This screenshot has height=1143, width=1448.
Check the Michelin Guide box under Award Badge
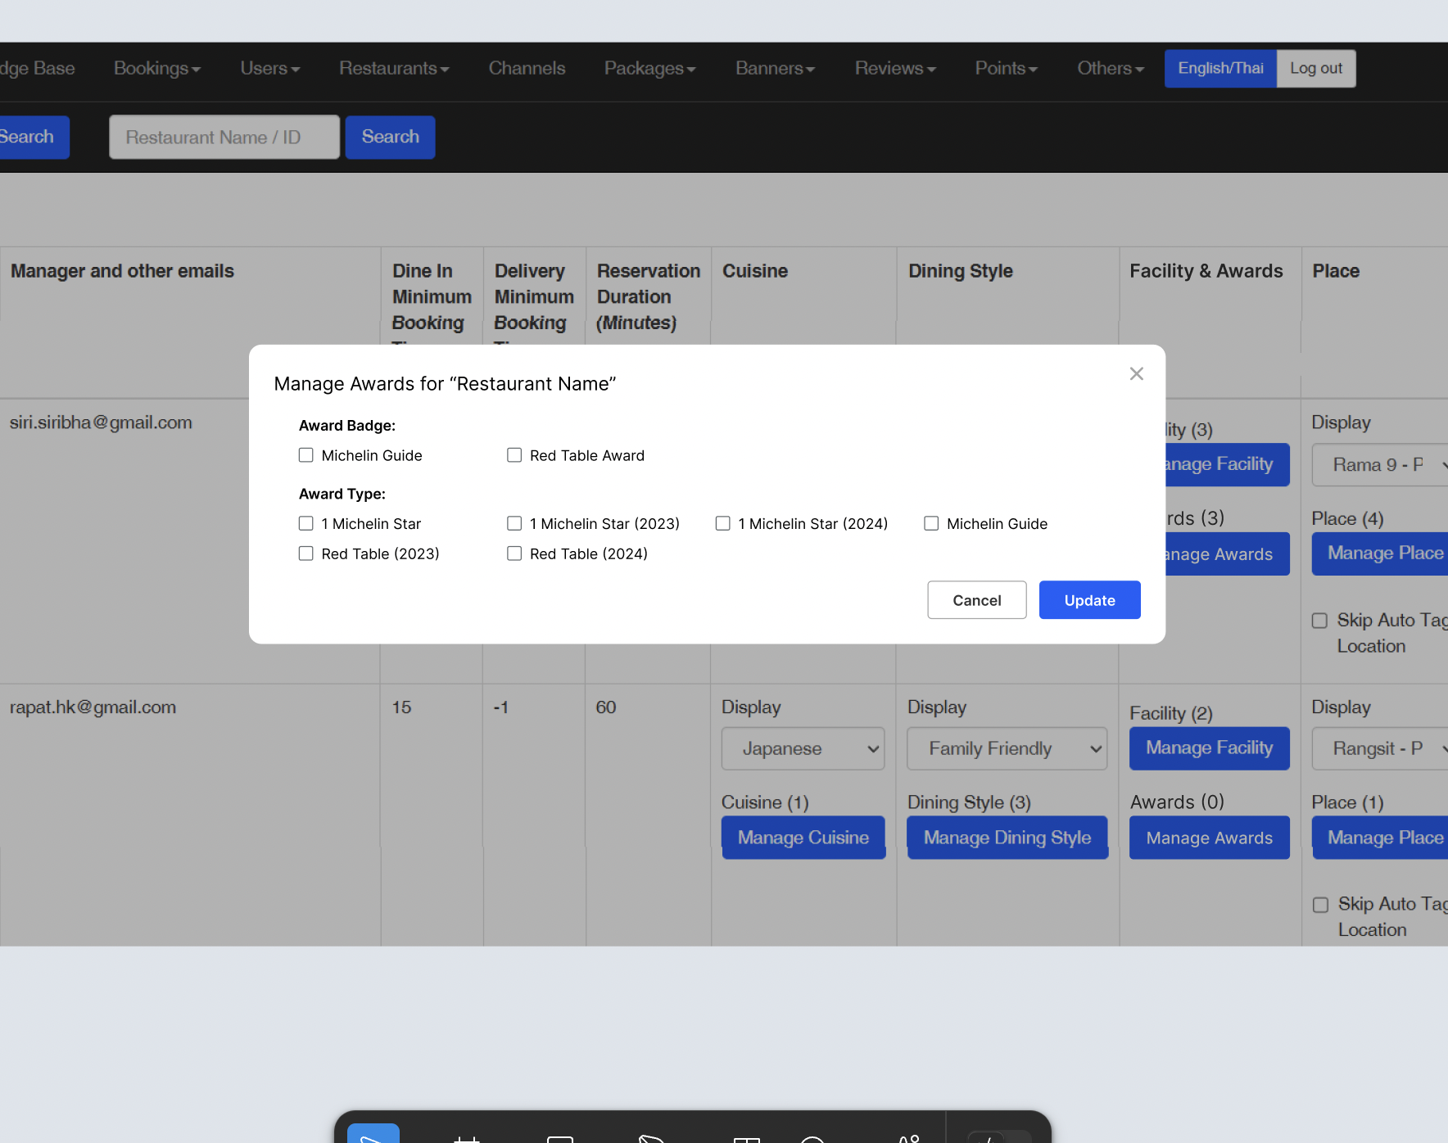pyautogui.click(x=306, y=455)
